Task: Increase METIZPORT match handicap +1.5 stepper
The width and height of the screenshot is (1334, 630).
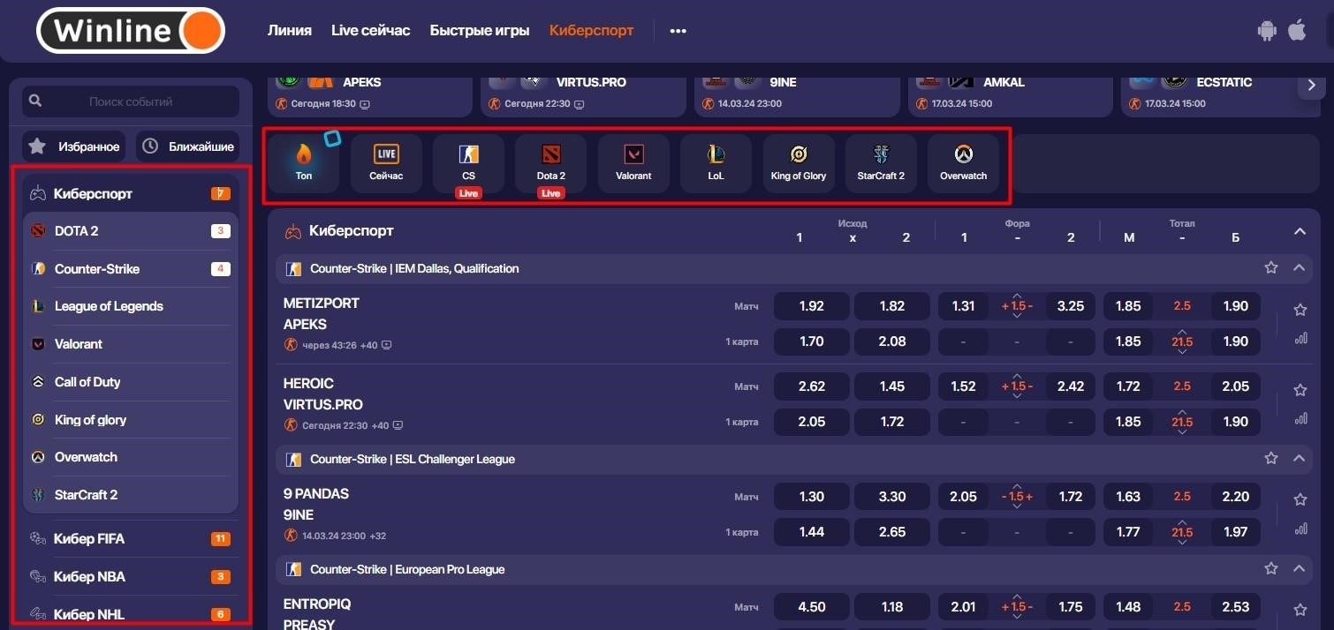Action: click(1017, 295)
